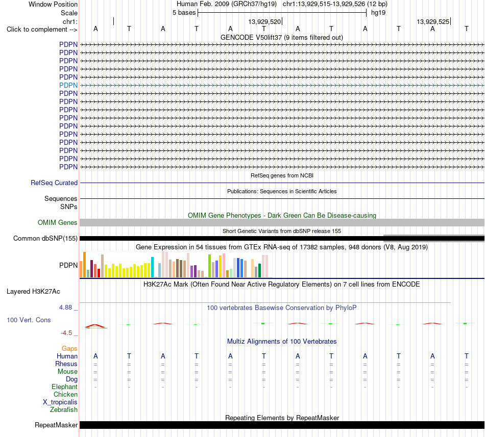Click the Rhesus alignment row label
485x437 pixels.
click(x=66, y=364)
